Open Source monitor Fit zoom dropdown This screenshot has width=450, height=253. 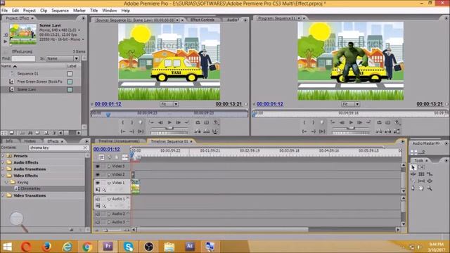169,104
